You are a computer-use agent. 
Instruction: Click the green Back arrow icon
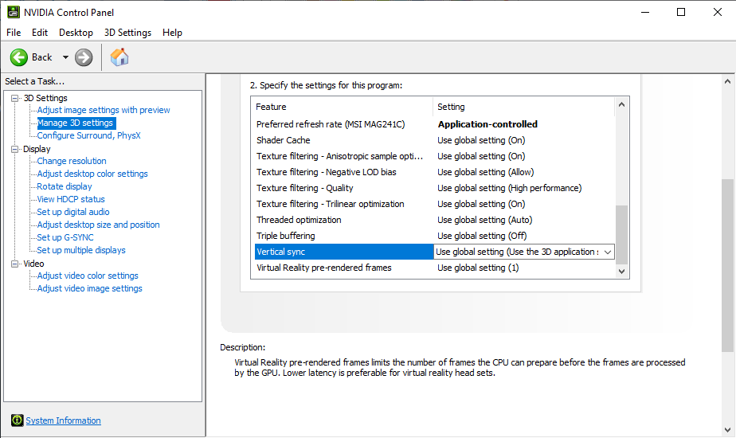(x=19, y=57)
